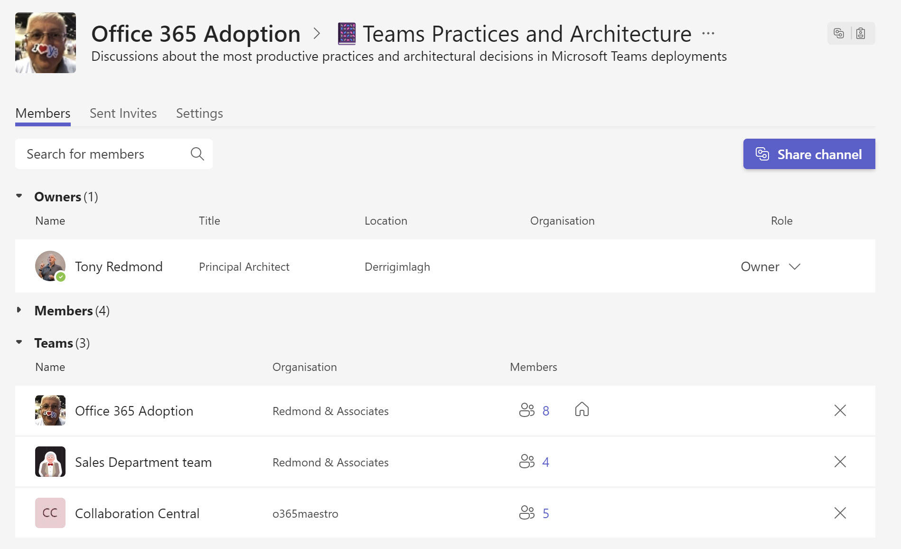Screen dimensions: 901x549
Task: Remove Sales Department team with the X
Action: [840, 462]
